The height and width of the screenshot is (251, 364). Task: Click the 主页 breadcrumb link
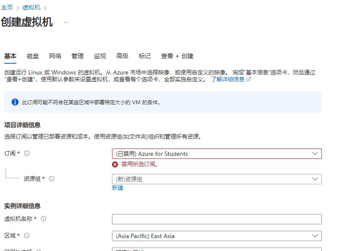pos(7,8)
